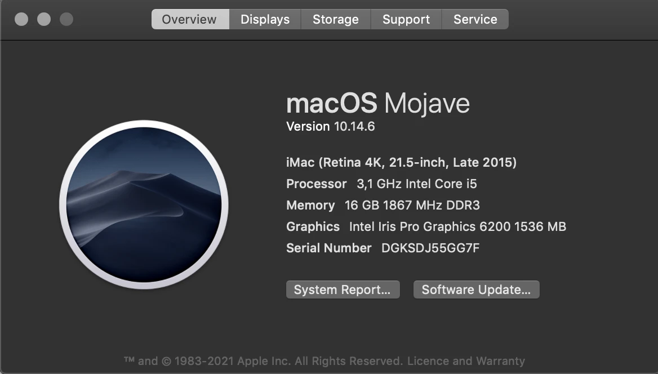Select the serial number DGKSDJ55GG7F
Screen dimensions: 658x374
click(430, 248)
